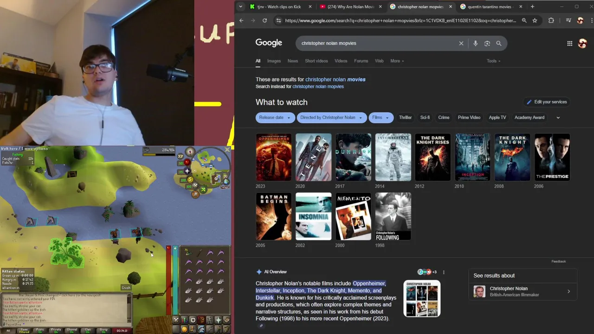Open a new Chrome tab
The image size is (594, 334).
pyautogui.click(x=532, y=6)
